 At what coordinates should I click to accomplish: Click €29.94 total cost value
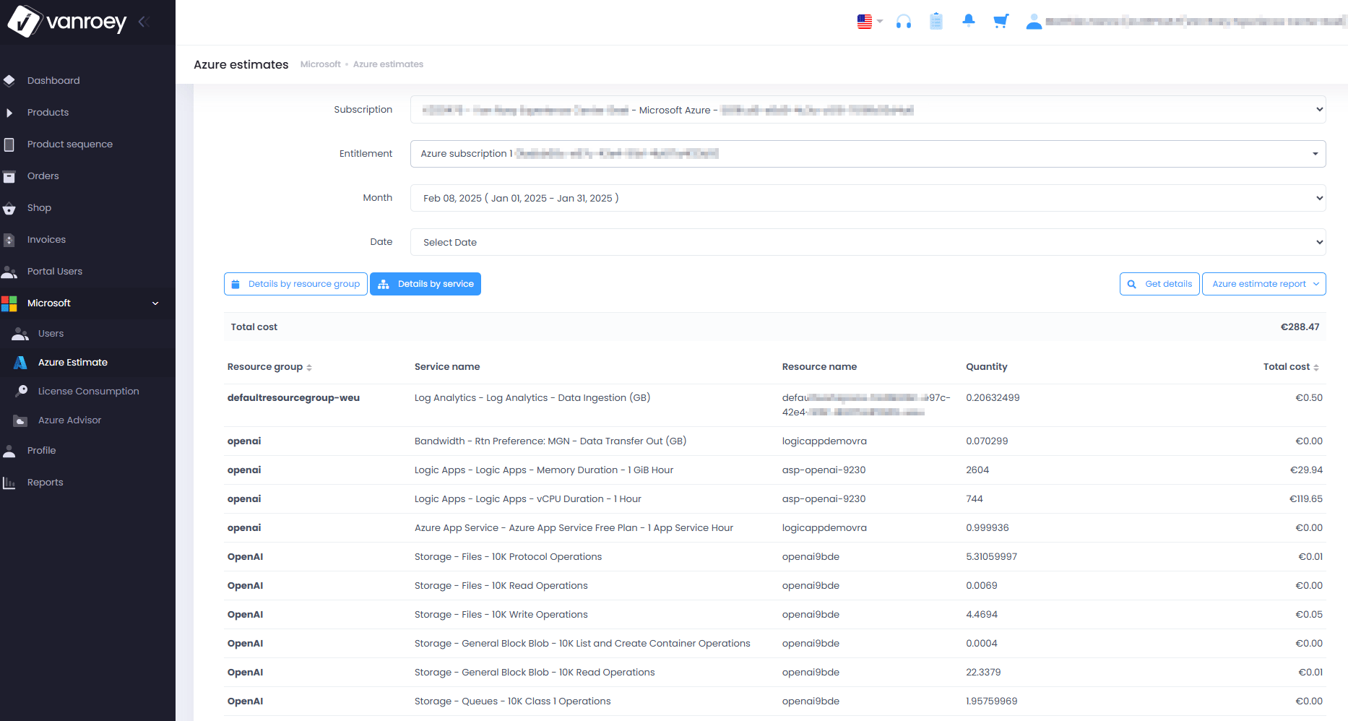click(1306, 470)
